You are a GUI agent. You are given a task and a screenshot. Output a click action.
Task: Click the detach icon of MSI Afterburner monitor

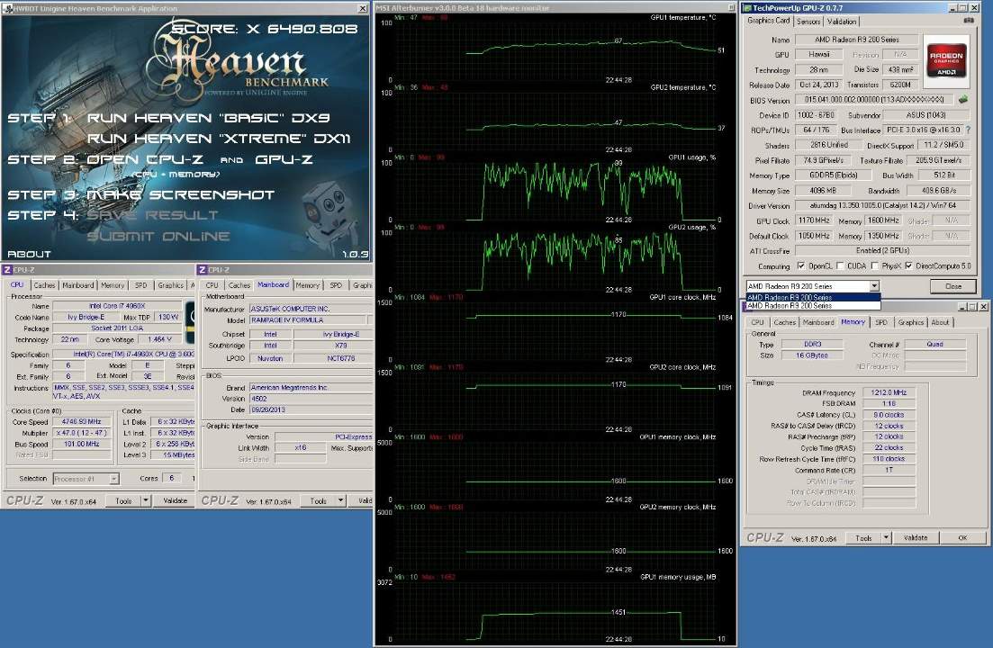pos(731,7)
